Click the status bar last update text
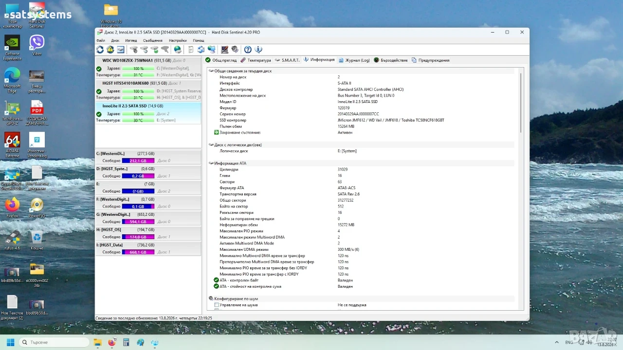The width and height of the screenshot is (623, 350). pyautogui.click(x=153, y=318)
